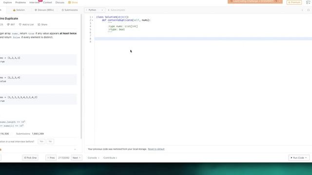Answer No to interview question
The width and height of the screenshot is (312, 175).
pyautogui.click(x=50, y=141)
